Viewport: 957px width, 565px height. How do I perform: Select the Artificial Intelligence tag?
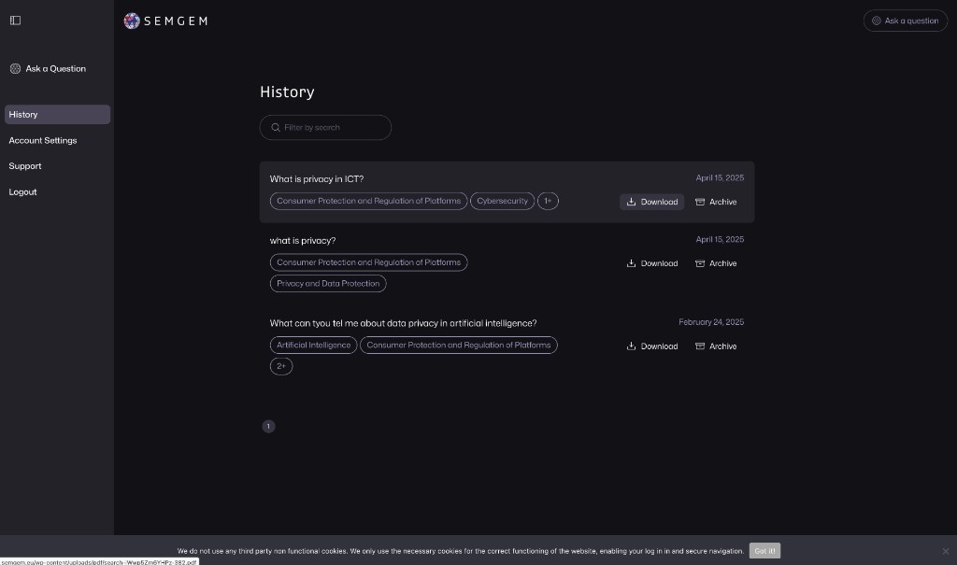pyautogui.click(x=314, y=346)
